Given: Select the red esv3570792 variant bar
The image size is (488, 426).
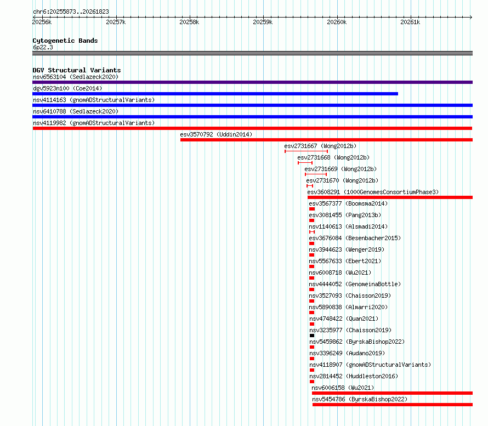Looking at the screenshot, I should click(x=326, y=140).
